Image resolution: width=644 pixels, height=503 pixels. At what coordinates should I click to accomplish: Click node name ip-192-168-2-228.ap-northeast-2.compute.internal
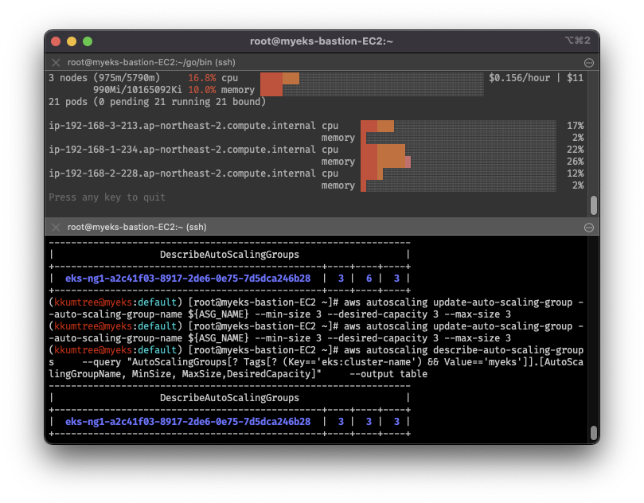pyautogui.click(x=182, y=174)
